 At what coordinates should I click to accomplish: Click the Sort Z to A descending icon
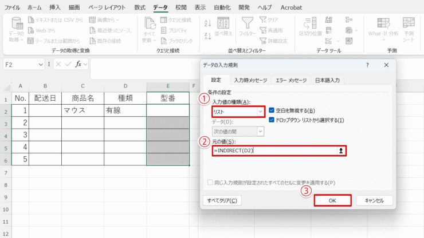tap(207, 36)
